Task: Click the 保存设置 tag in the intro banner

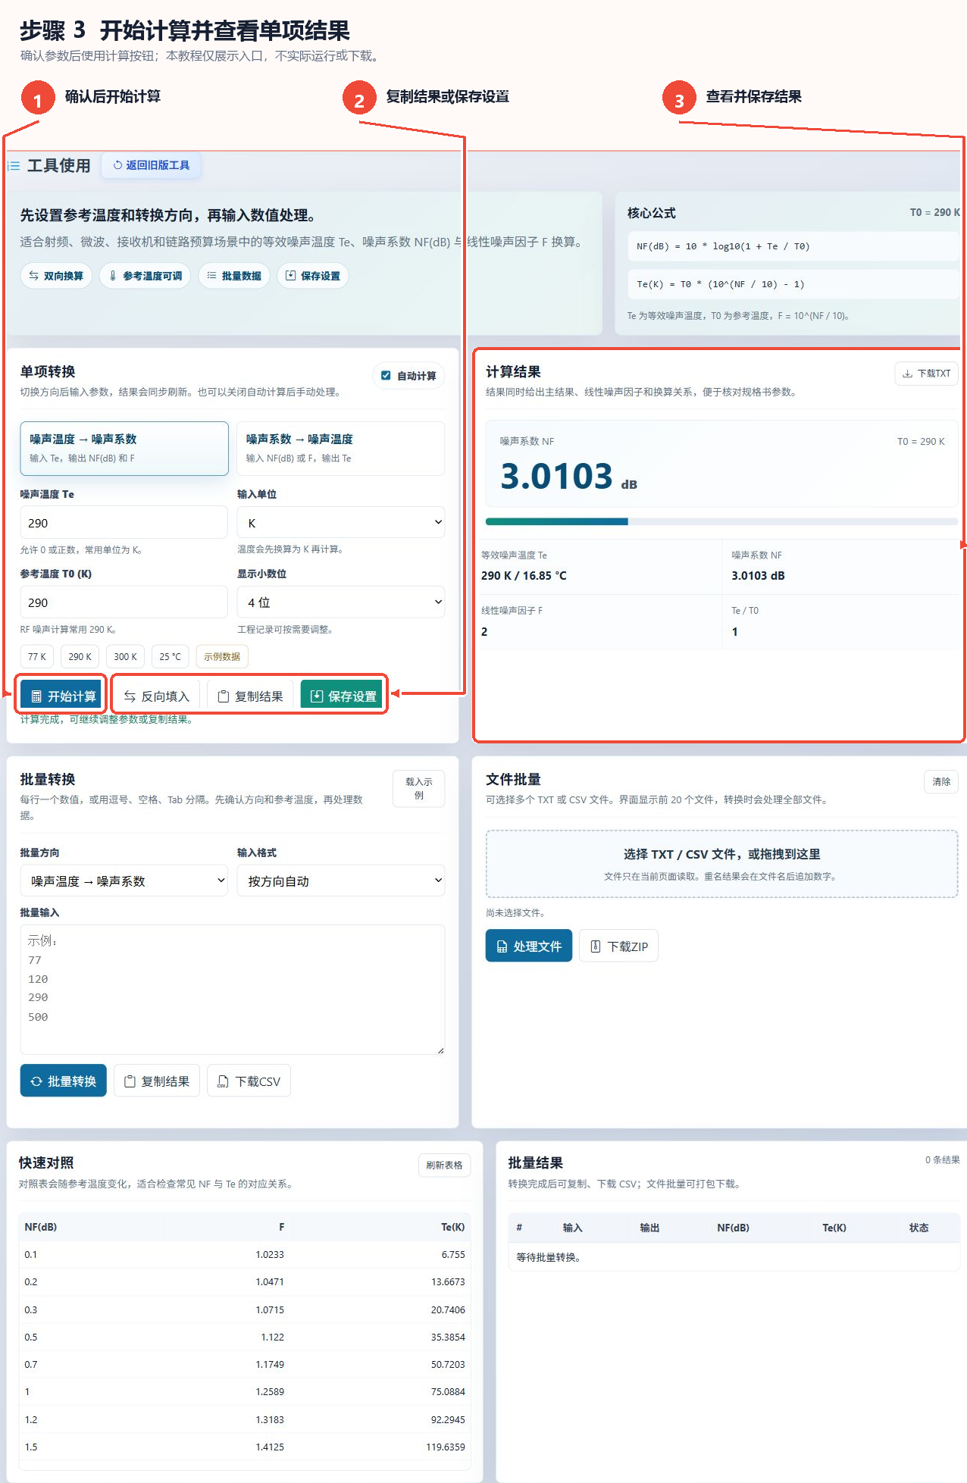Action: [313, 276]
